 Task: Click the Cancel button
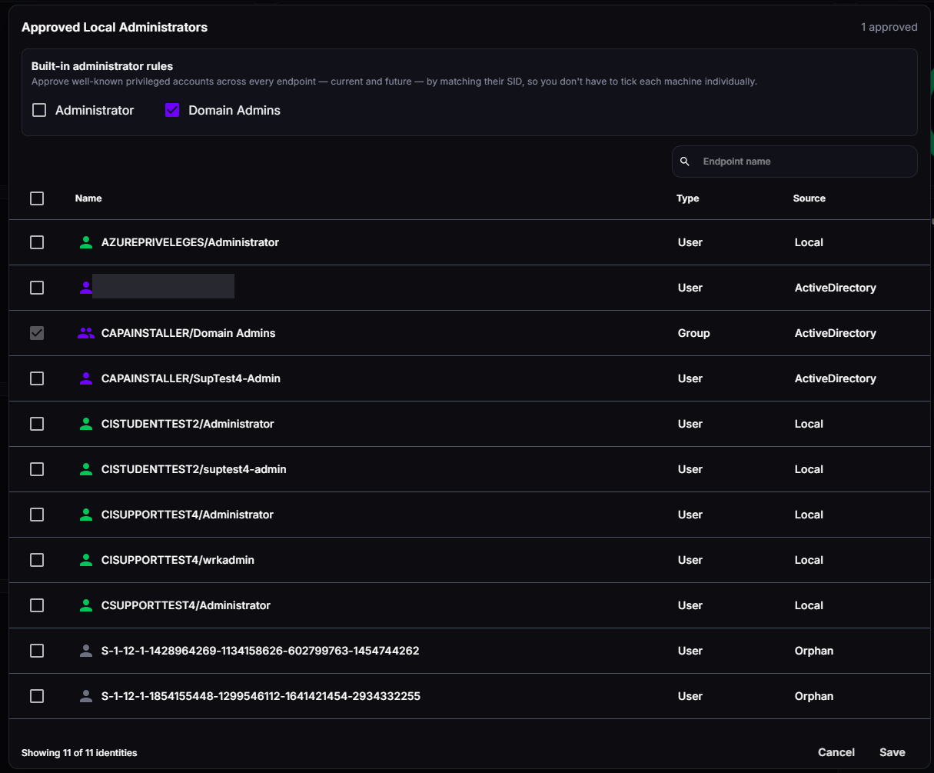tap(836, 752)
